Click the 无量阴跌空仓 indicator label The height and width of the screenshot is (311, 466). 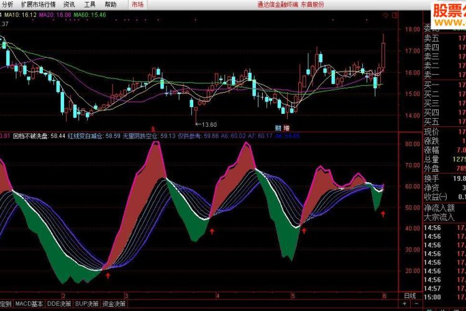click(x=140, y=136)
